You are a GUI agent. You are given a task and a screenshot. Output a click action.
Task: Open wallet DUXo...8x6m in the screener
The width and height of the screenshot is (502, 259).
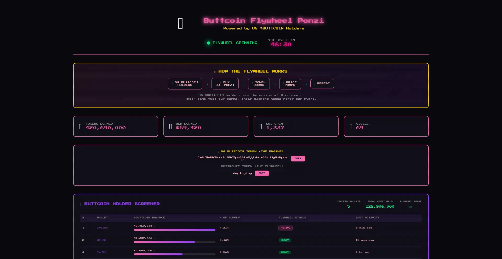tap(102, 228)
